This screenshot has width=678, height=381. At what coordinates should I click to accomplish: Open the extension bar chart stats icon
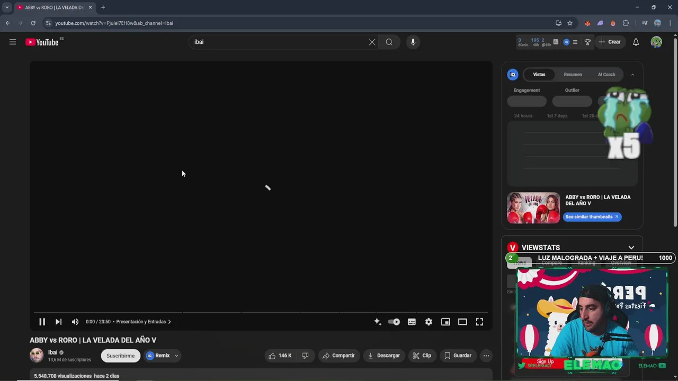click(x=556, y=42)
